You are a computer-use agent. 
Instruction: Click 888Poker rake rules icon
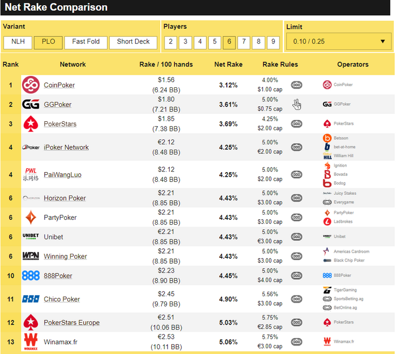[296, 276]
